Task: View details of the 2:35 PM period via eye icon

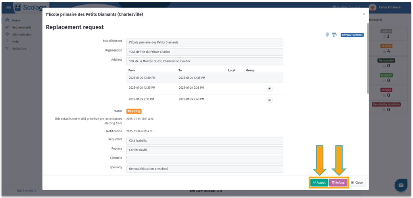Action: [x=269, y=100]
